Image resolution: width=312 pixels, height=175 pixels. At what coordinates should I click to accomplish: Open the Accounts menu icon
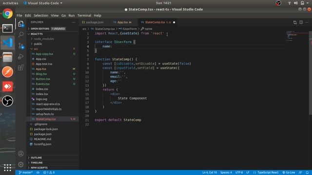[20, 154]
